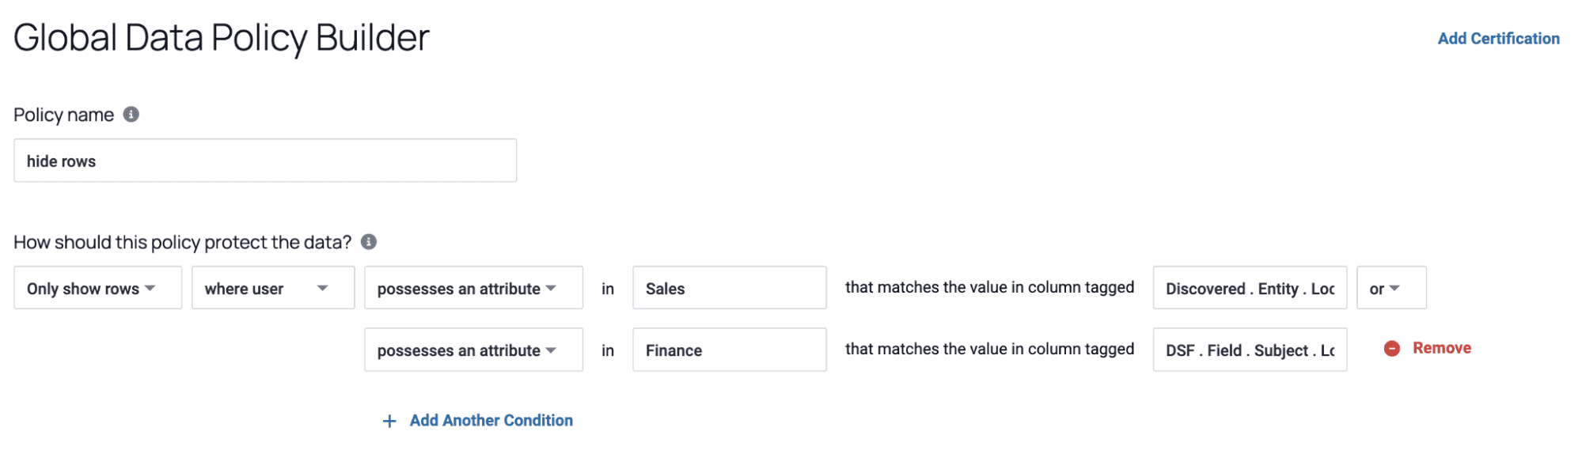Open the "Only show rows" dropdown
This screenshot has width=1582, height=454.
point(97,288)
